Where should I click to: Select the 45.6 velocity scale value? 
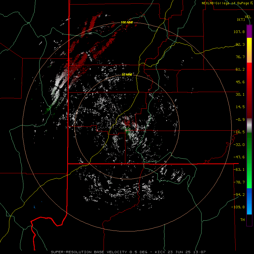coord(240,82)
